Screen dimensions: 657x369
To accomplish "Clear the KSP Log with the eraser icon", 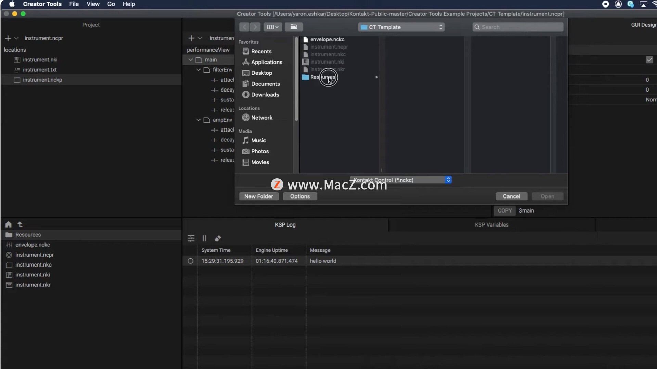I will (x=218, y=238).
